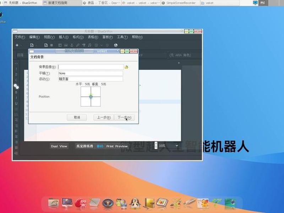Screen dimensions: 284x213
Task: Toggle Bold in left sidebar
Action: (16, 92)
